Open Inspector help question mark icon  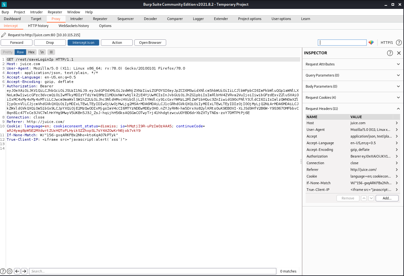[x=390, y=53]
